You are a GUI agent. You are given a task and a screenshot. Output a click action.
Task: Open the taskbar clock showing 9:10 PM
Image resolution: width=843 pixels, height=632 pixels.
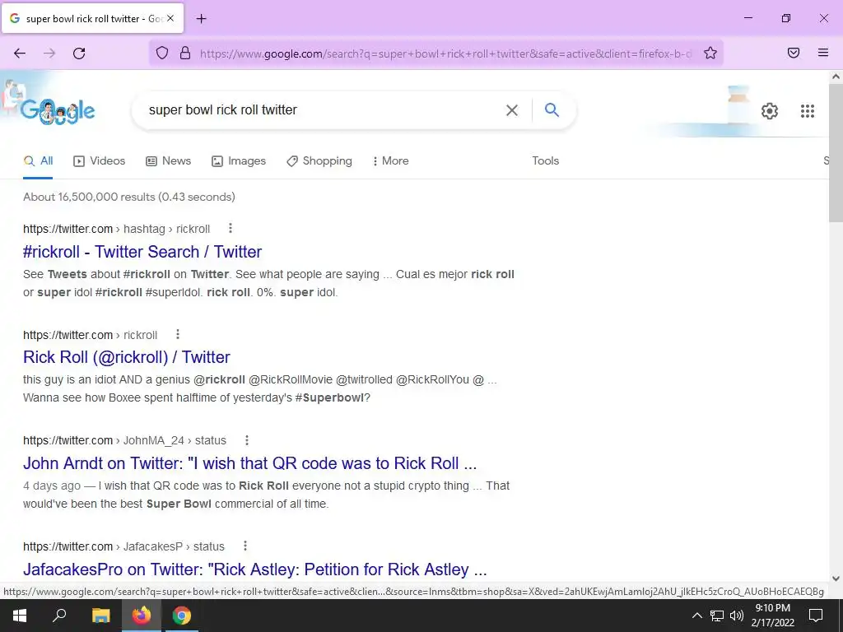coord(772,616)
